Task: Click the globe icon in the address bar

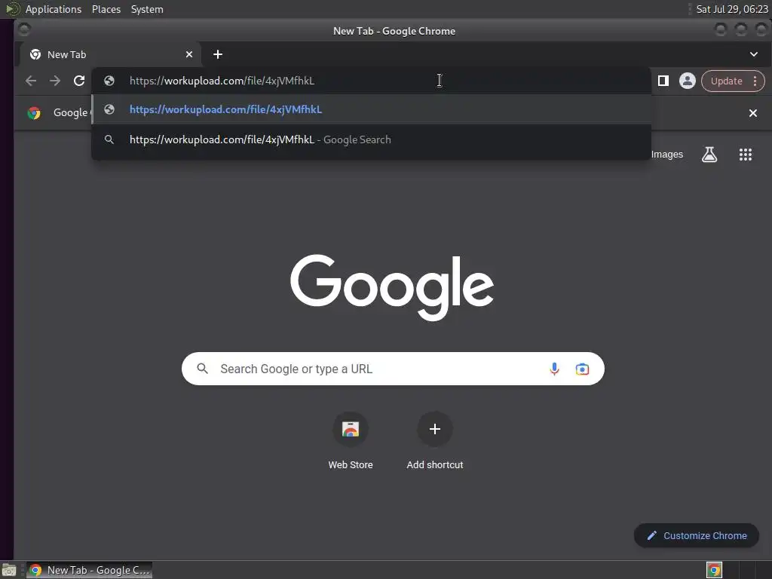Action: (x=109, y=81)
